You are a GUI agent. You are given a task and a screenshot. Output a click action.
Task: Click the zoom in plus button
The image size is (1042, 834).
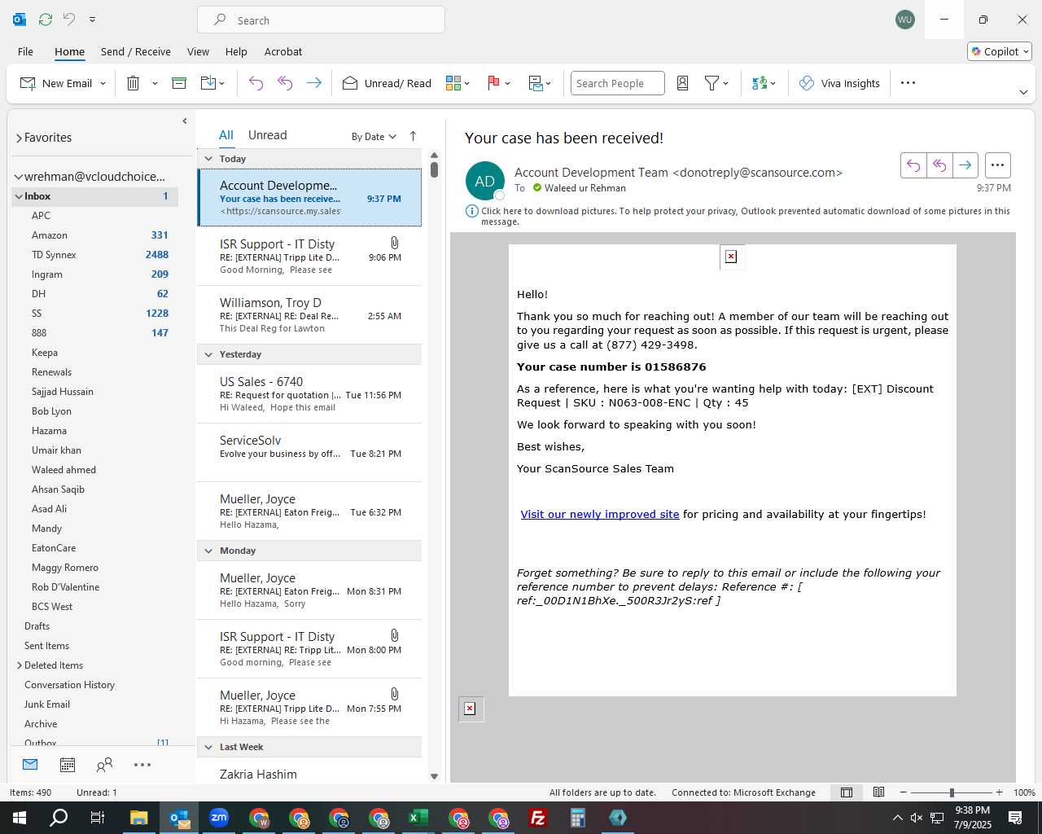pos(999,792)
